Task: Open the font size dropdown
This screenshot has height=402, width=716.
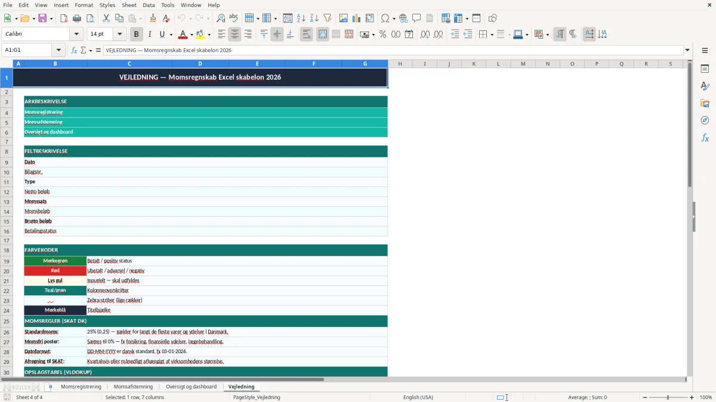Action: pyautogui.click(x=119, y=35)
